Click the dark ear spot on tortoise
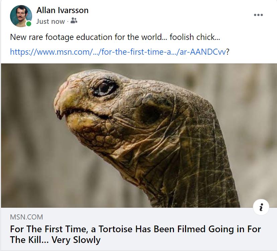The image size is (277, 251). pos(150,112)
